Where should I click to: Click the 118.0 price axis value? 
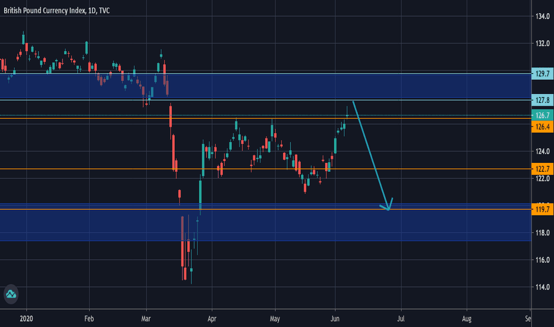point(542,232)
